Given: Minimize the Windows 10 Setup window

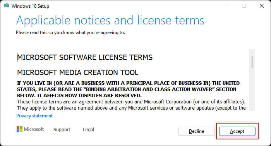Looking at the screenshot, I should pos(226,6).
